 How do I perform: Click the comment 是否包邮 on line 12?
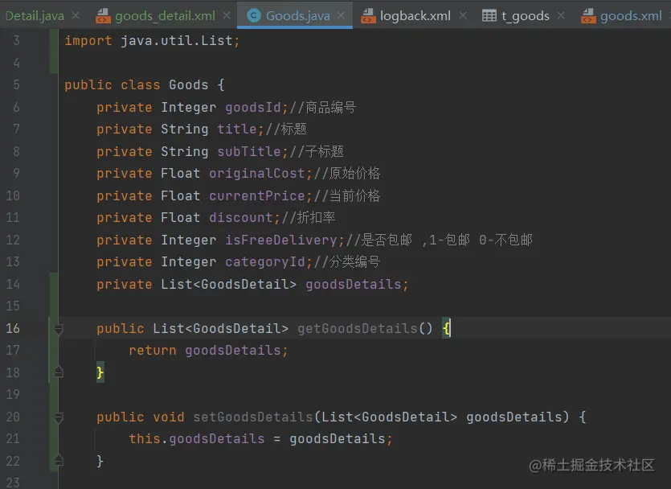tap(387, 240)
